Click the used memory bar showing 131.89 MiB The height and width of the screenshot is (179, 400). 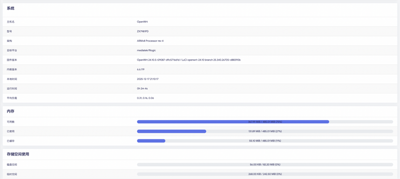tap(265, 131)
